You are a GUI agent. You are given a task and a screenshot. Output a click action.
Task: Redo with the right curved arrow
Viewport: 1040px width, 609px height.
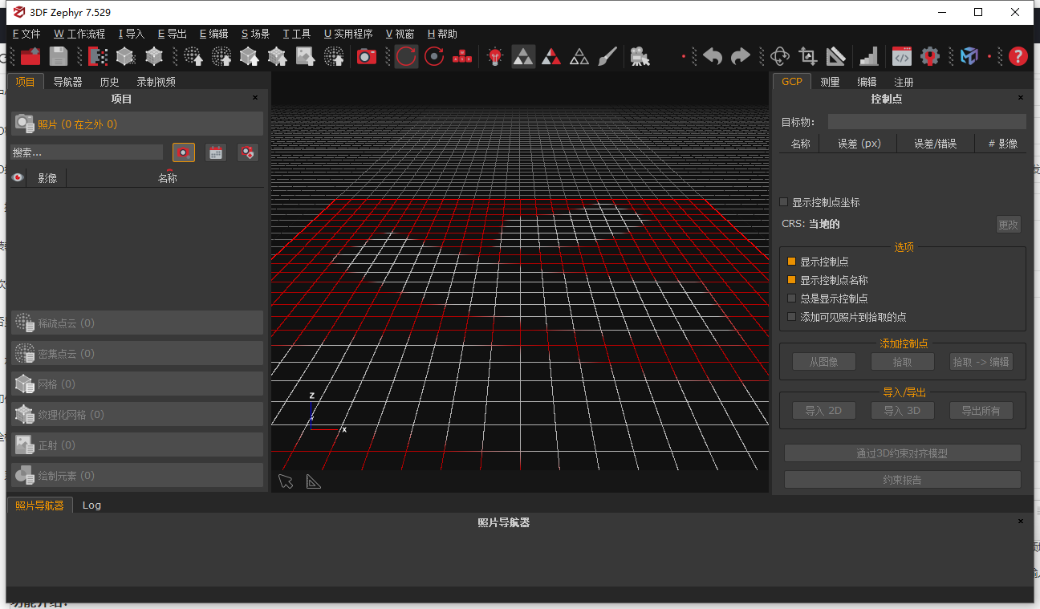point(741,56)
